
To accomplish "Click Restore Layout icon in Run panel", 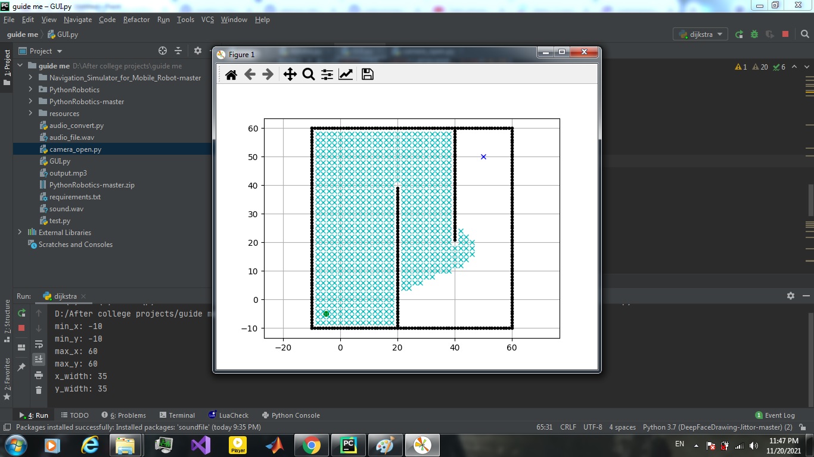I will [x=21, y=347].
